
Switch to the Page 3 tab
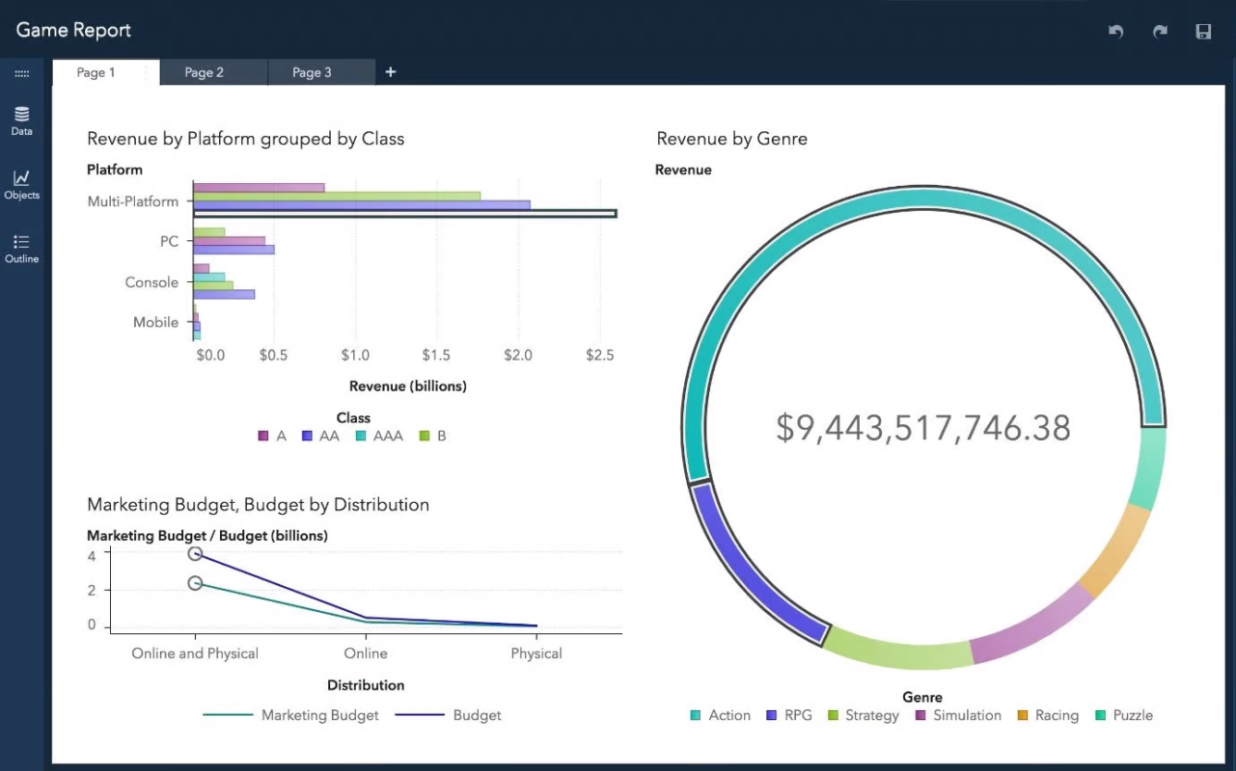click(x=312, y=72)
